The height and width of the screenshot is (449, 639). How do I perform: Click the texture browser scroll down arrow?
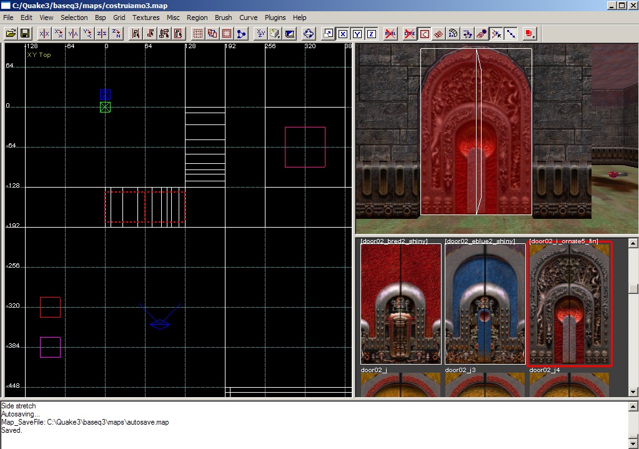point(633,392)
